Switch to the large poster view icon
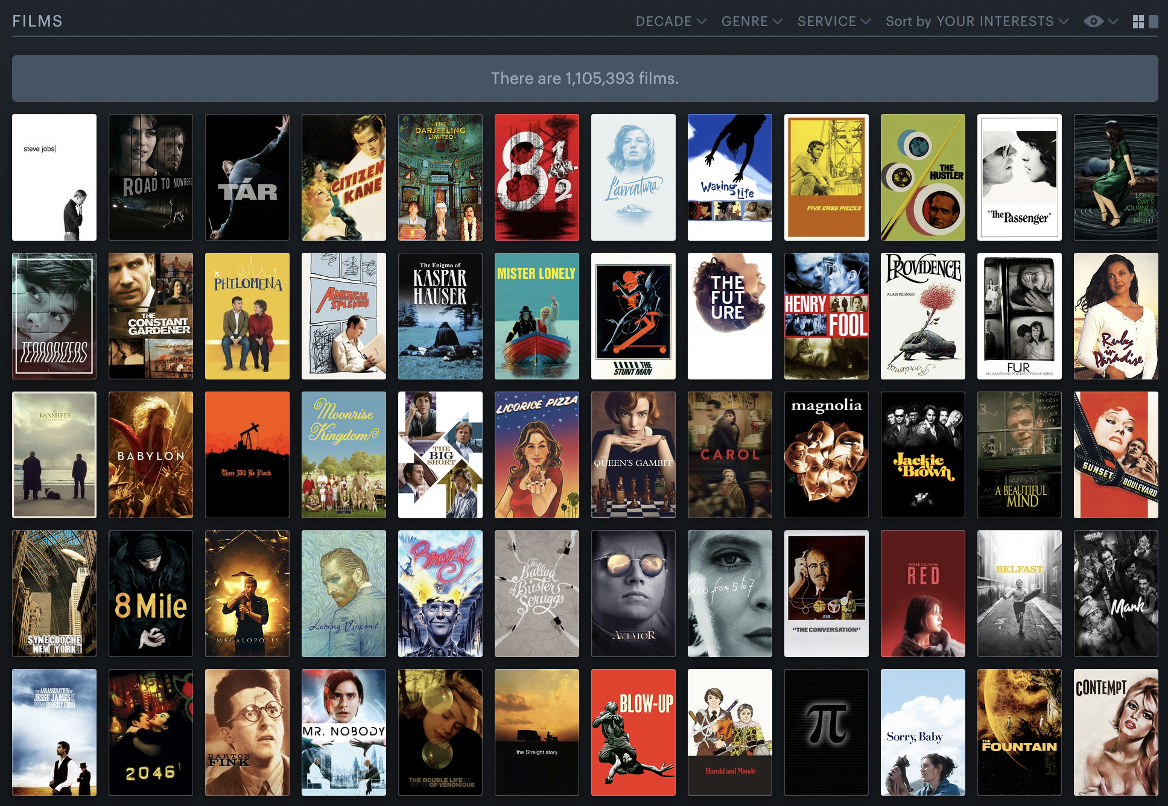This screenshot has width=1168, height=806. pos(1154,22)
